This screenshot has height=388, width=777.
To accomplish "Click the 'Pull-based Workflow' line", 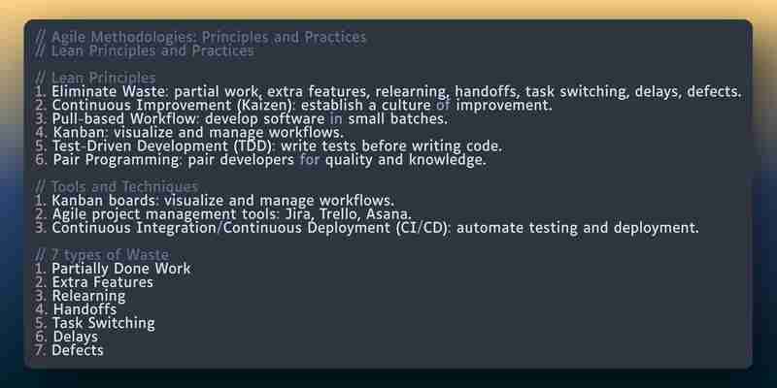I will coord(241,118).
